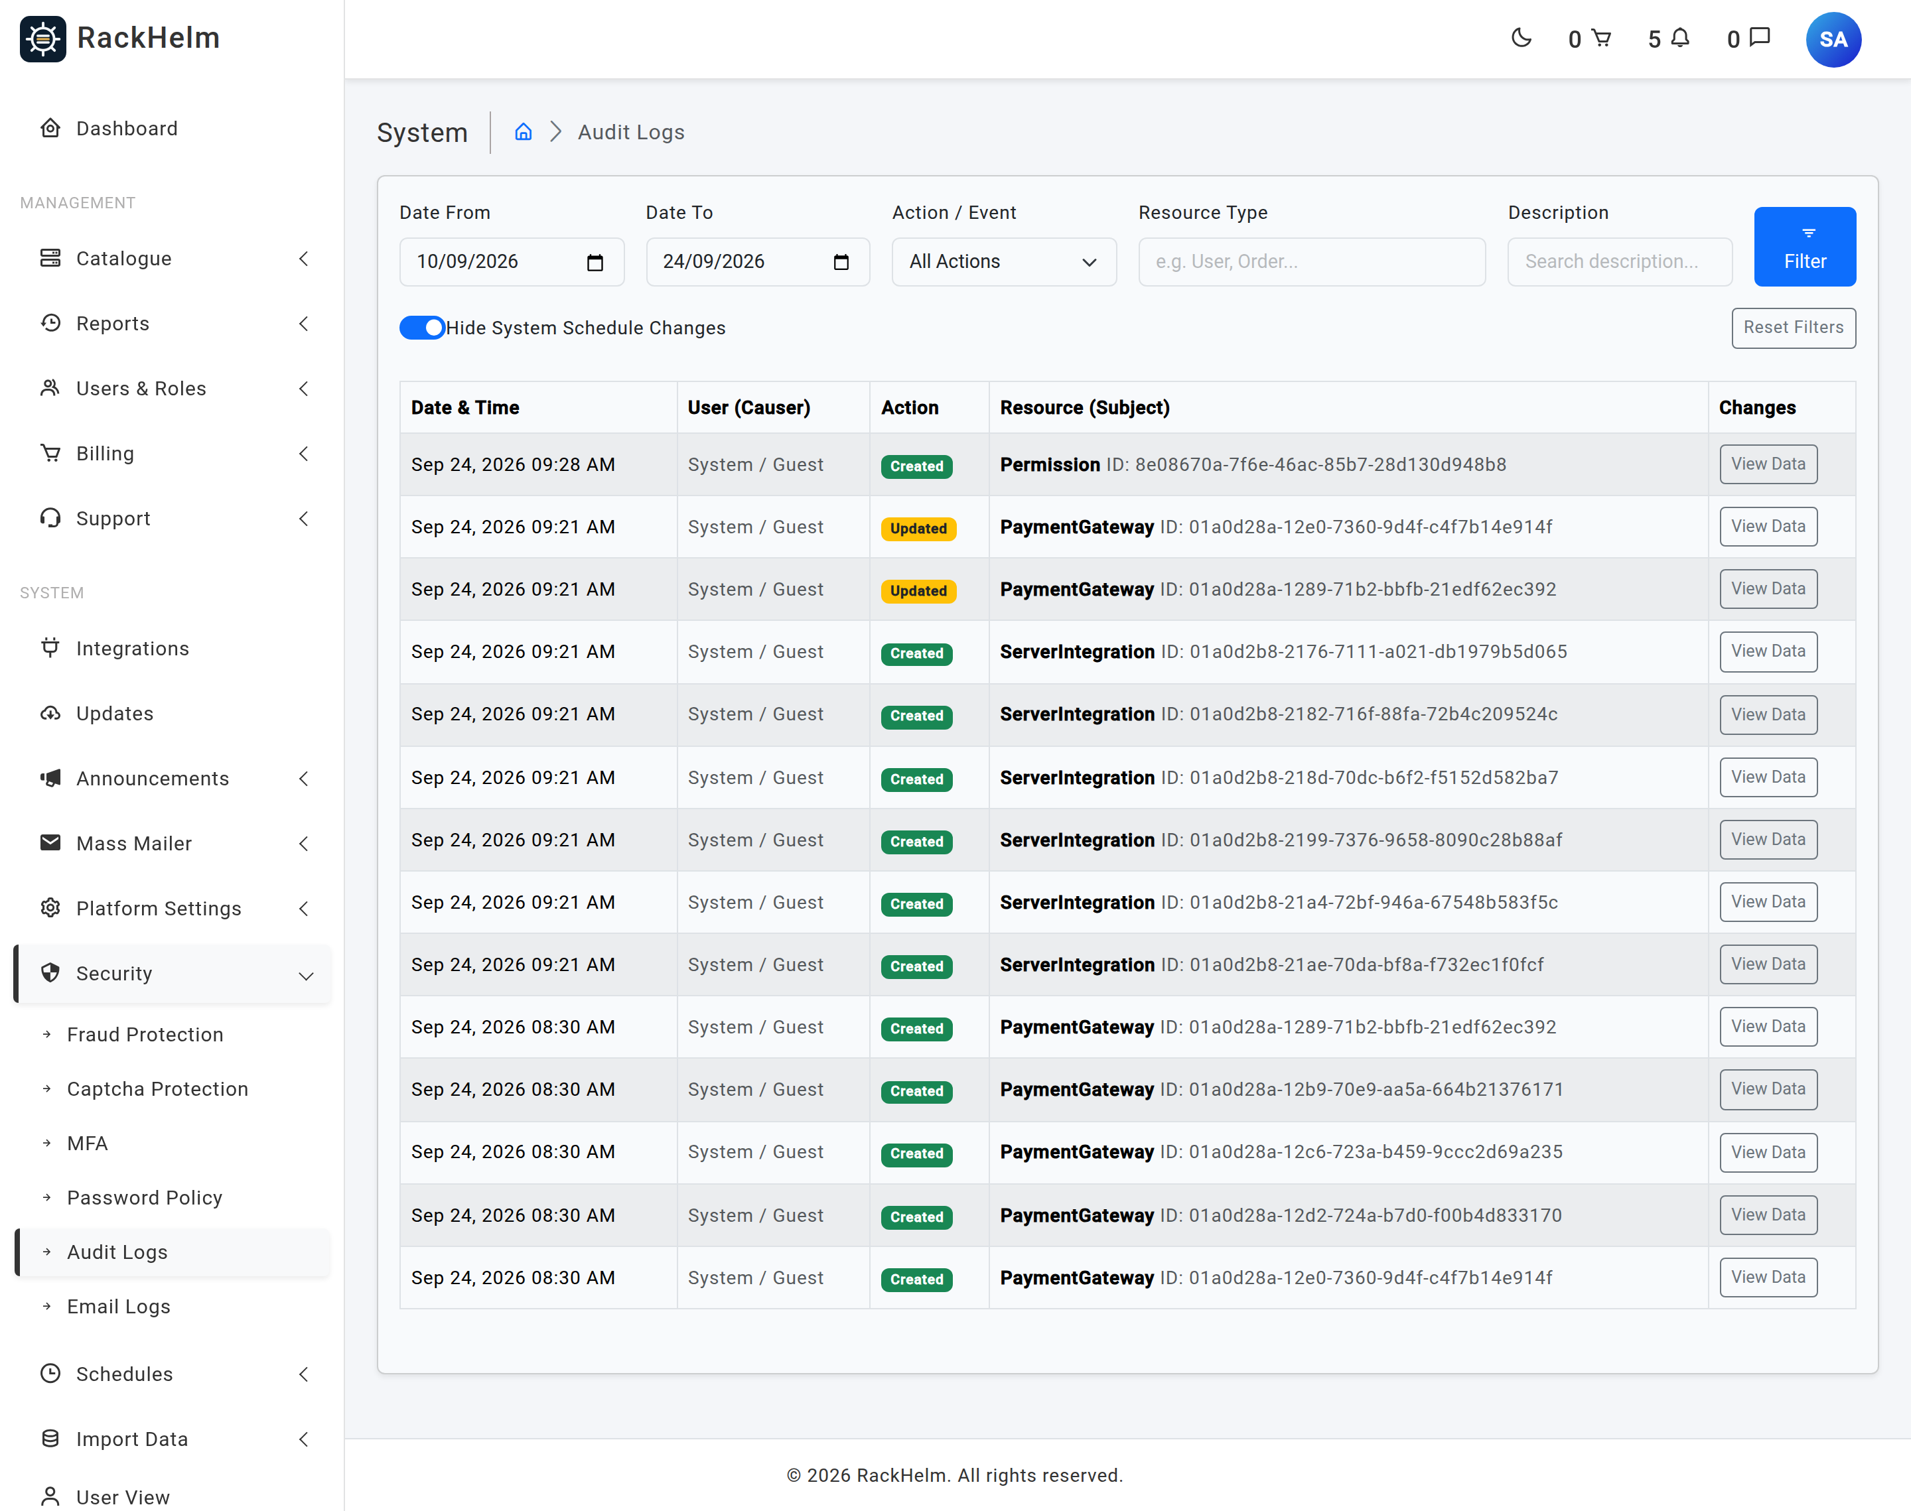Open Date From calendar picker icon

tap(595, 262)
